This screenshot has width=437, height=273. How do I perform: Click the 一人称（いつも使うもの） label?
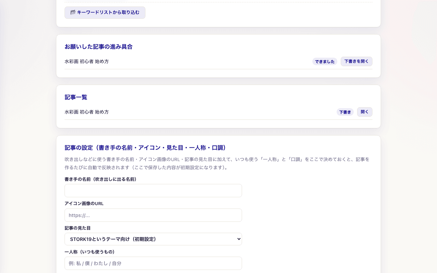coord(89,252)
